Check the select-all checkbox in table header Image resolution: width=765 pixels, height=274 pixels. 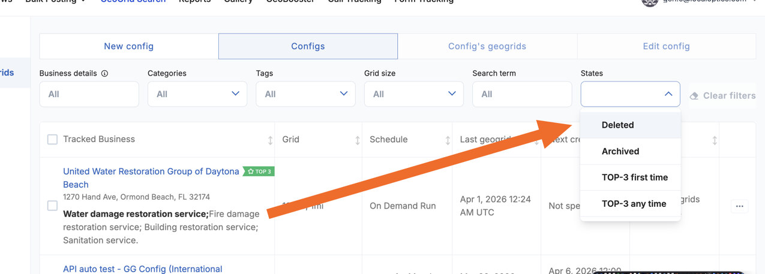(53, 140)
